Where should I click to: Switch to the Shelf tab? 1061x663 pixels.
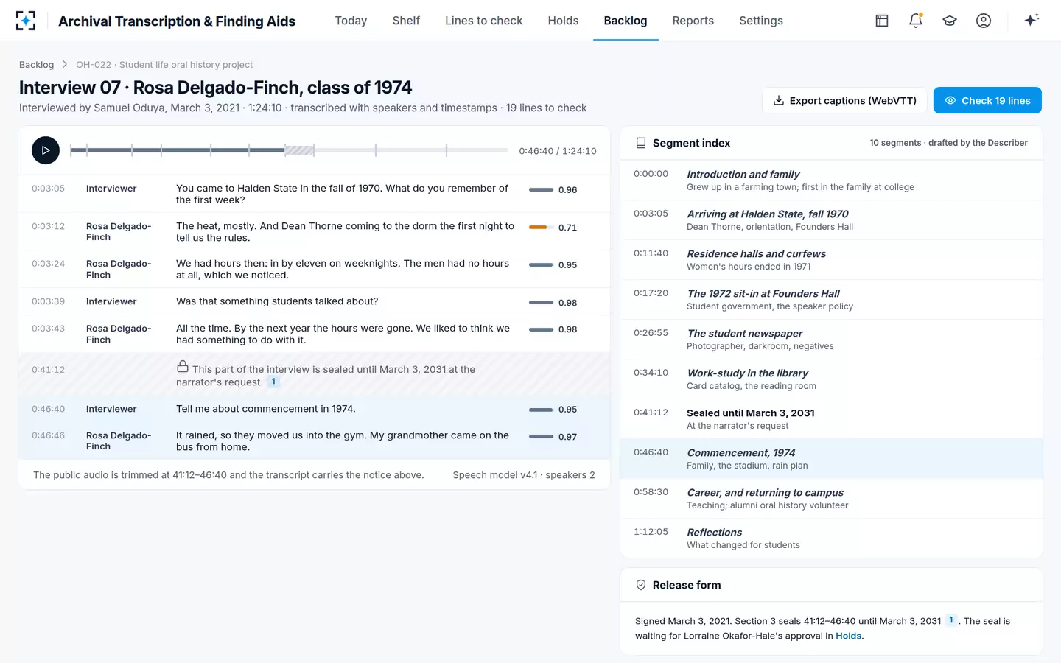click(406, 21)
